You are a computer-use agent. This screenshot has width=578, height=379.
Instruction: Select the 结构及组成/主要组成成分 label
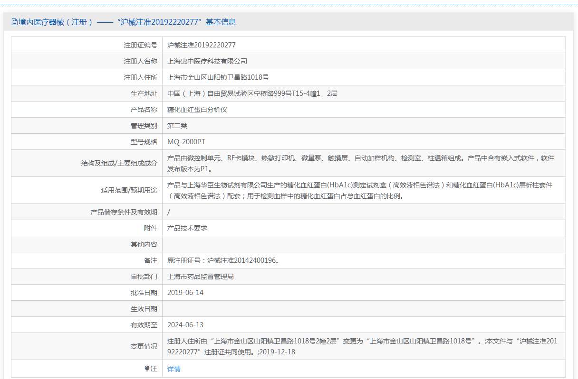(x=119, y=163)
